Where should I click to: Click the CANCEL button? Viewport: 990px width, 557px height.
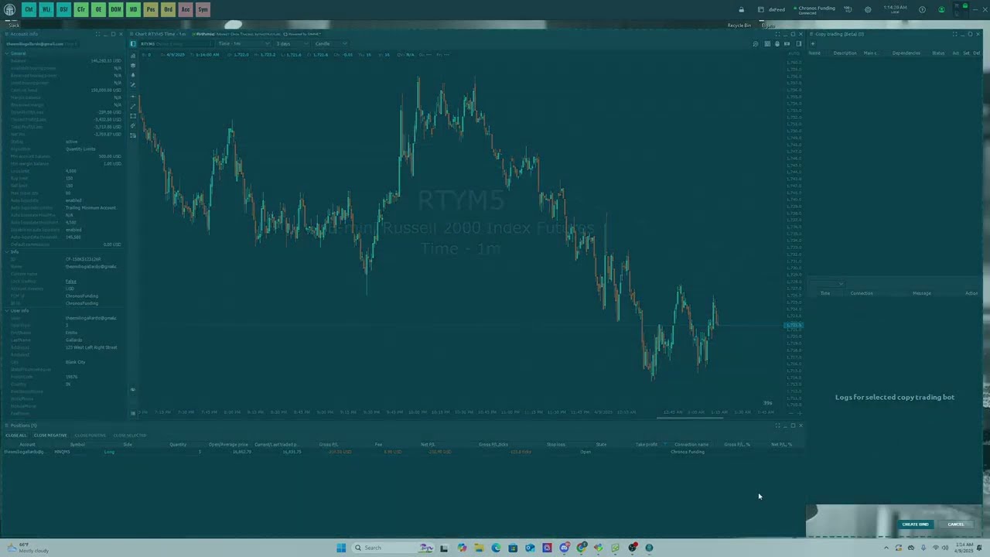tap(956, 525)
